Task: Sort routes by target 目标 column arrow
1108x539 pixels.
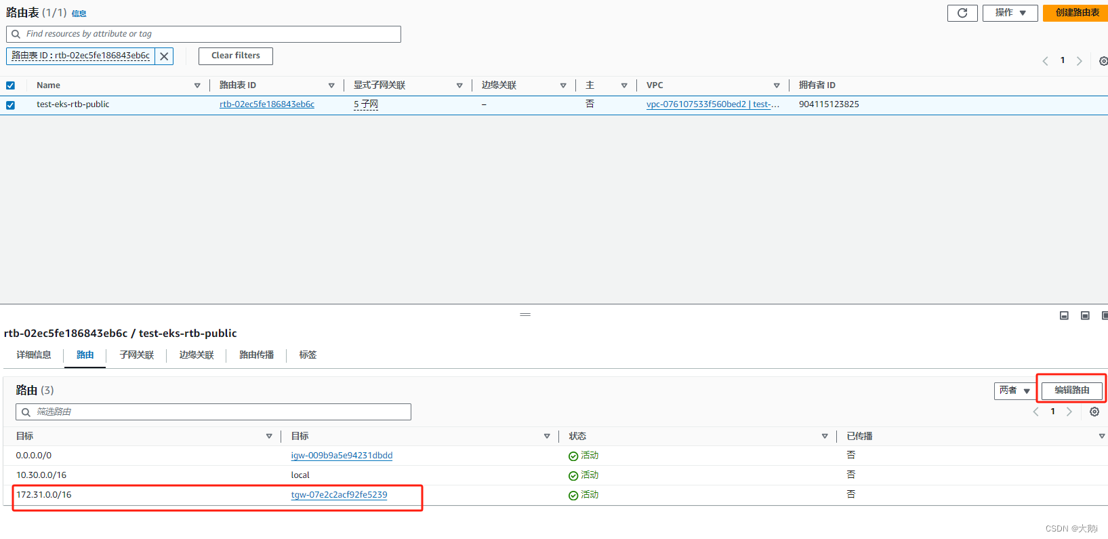Action: (x=547, y=437)
